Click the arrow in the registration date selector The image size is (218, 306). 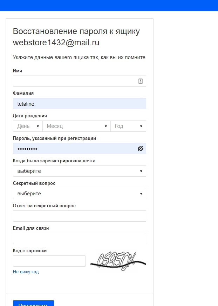(141, 171)
